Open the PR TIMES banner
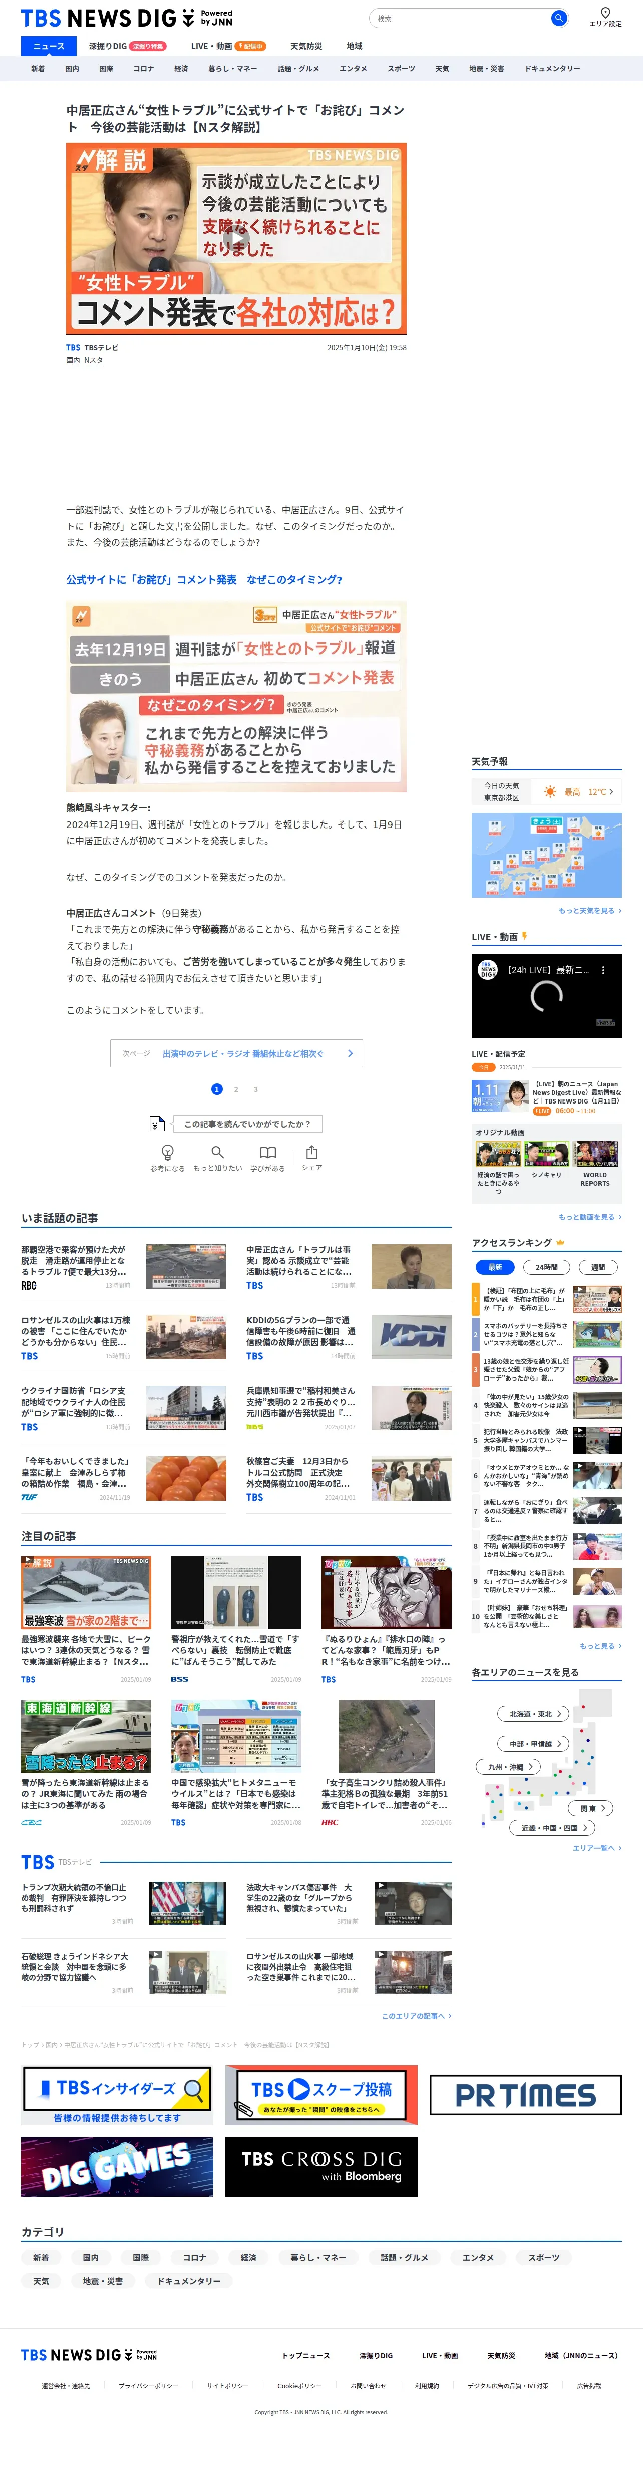643x2482 pixels. click(525, 2095)
